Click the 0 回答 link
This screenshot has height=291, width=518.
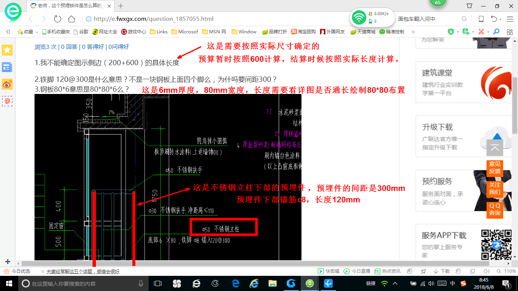click(x=69, y=47)
